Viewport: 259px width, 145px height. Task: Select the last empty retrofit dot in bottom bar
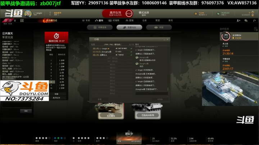(107, 138)
